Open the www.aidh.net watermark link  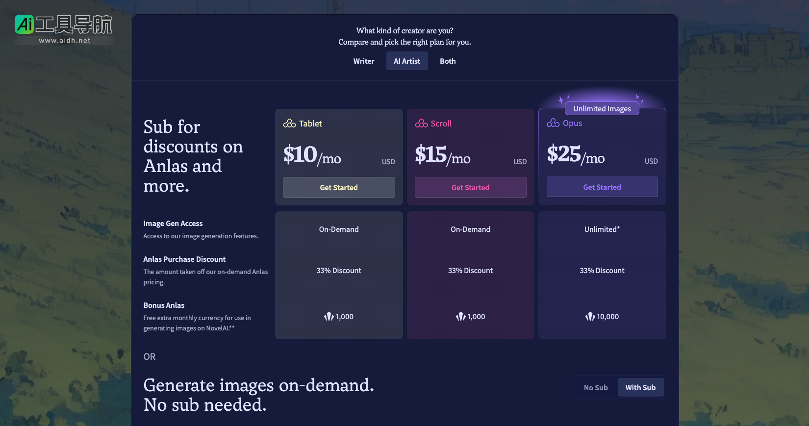click(x=65, y=41)
